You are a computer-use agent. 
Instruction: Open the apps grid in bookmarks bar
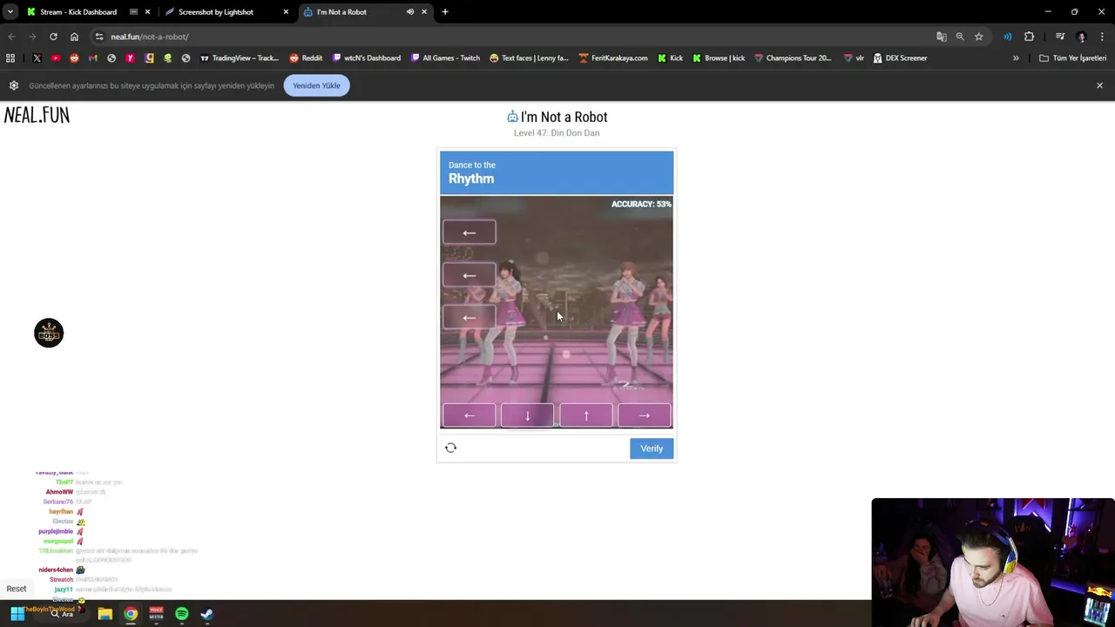[10, 58]
